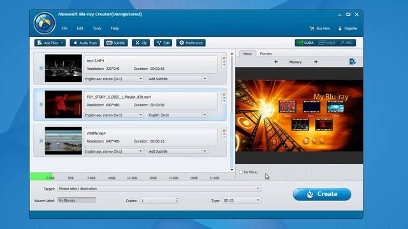This screenshot has width=408, height=229.
Task: Click the edit menu template icon
Action: [x=353, y=62]
